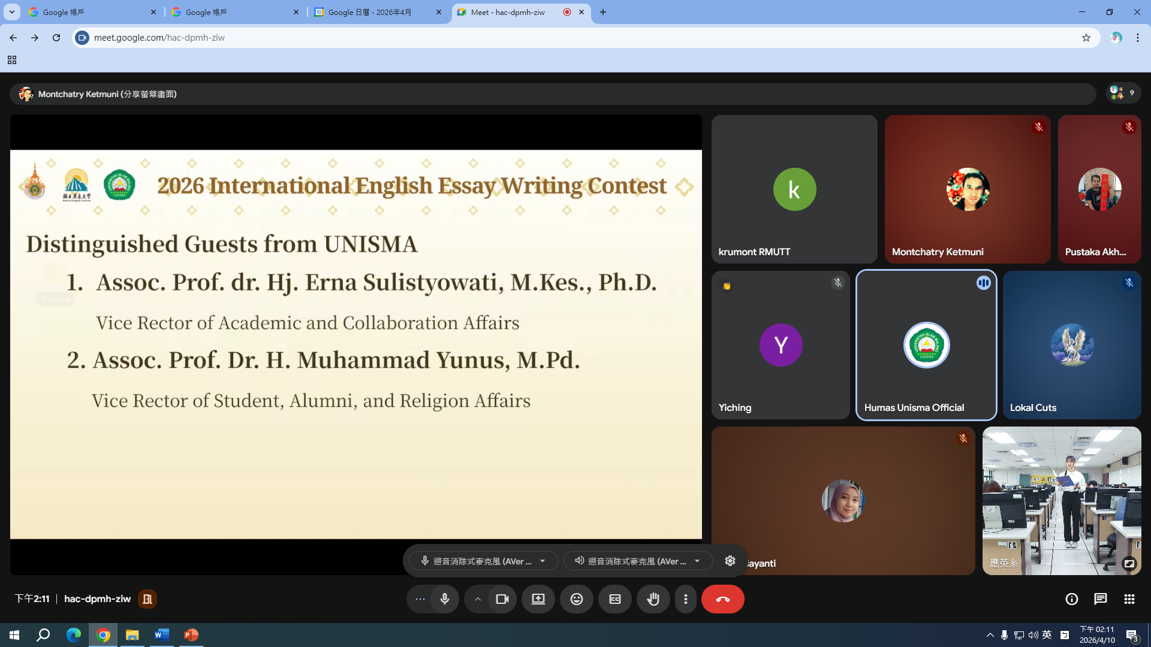Image resolution: width=1151 pixels, height=647 pixels.
Task: Open the activities grid icon
Action: [x=1129, y=599]
